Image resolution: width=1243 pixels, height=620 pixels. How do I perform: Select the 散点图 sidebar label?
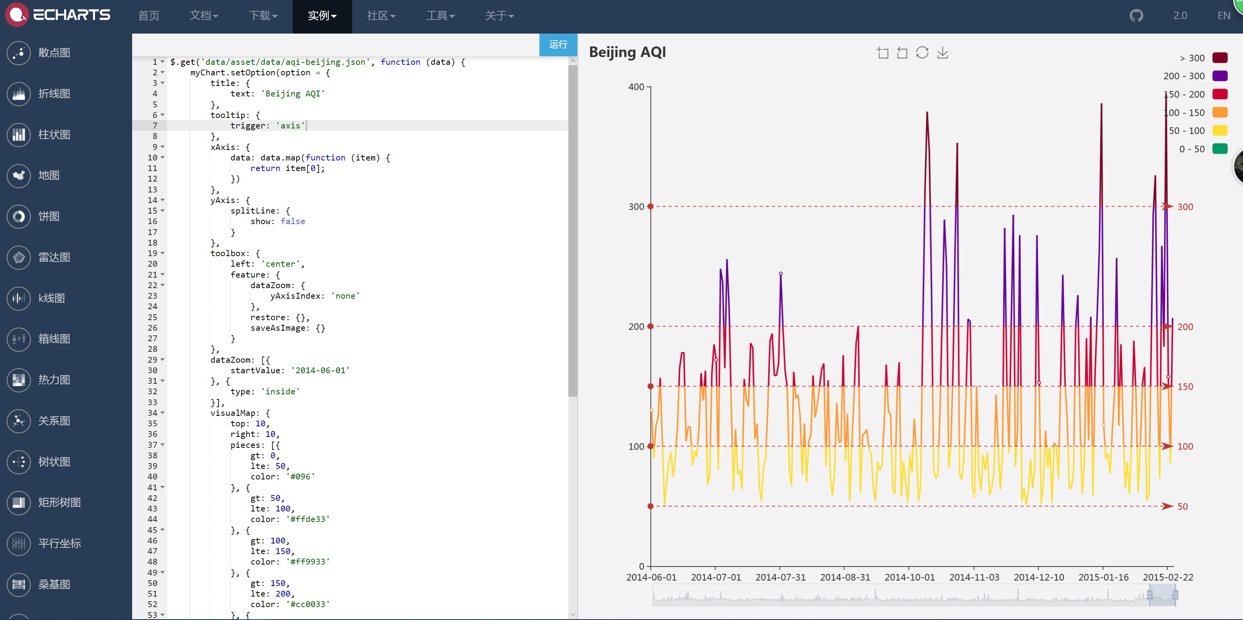(54, 53)
